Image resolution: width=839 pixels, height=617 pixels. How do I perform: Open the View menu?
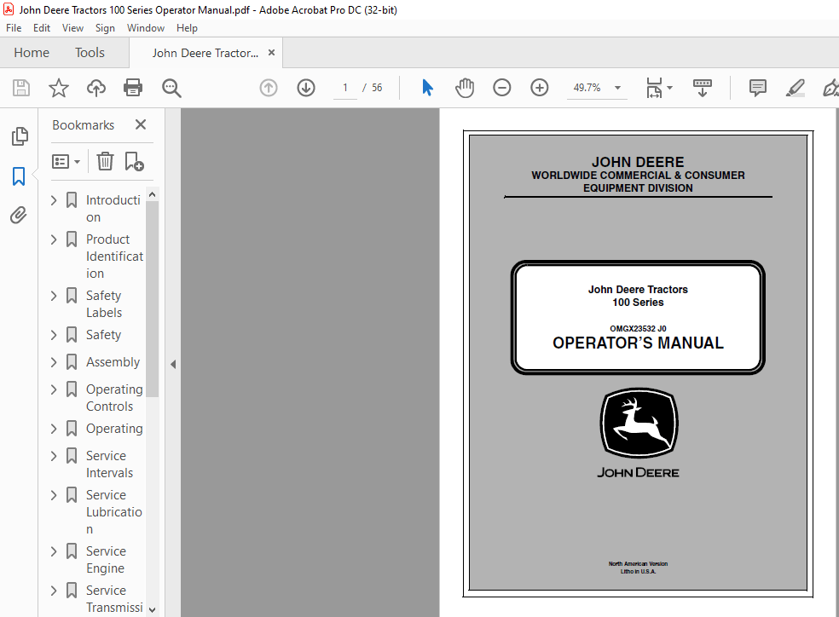coord(72,28)
